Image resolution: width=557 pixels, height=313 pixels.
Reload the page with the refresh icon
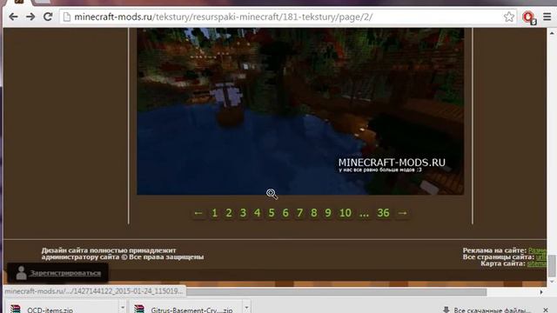[x=48, y=17]
